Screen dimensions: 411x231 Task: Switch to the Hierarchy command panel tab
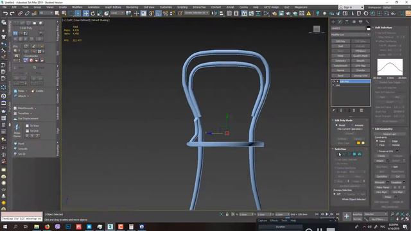coord(347,22)
